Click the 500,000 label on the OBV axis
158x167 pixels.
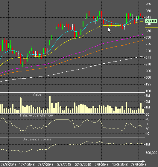151,153
